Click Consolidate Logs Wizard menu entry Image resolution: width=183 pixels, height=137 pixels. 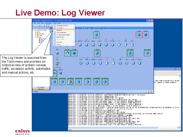pos(64,26)
